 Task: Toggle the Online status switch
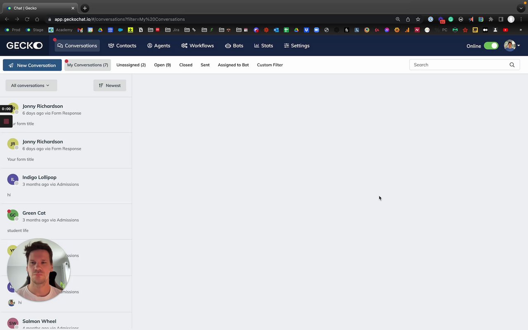click(x=491, y=46)
